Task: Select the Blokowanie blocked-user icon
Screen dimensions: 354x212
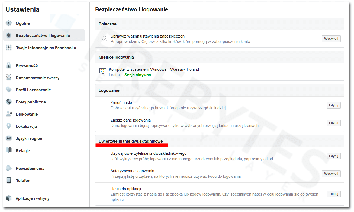Action: click(x=8, y=114)
